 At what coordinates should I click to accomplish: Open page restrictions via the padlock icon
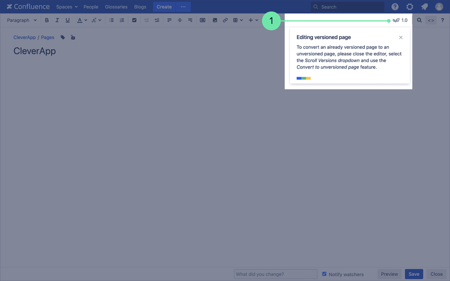pyautogui.click(x=73, y=37)
